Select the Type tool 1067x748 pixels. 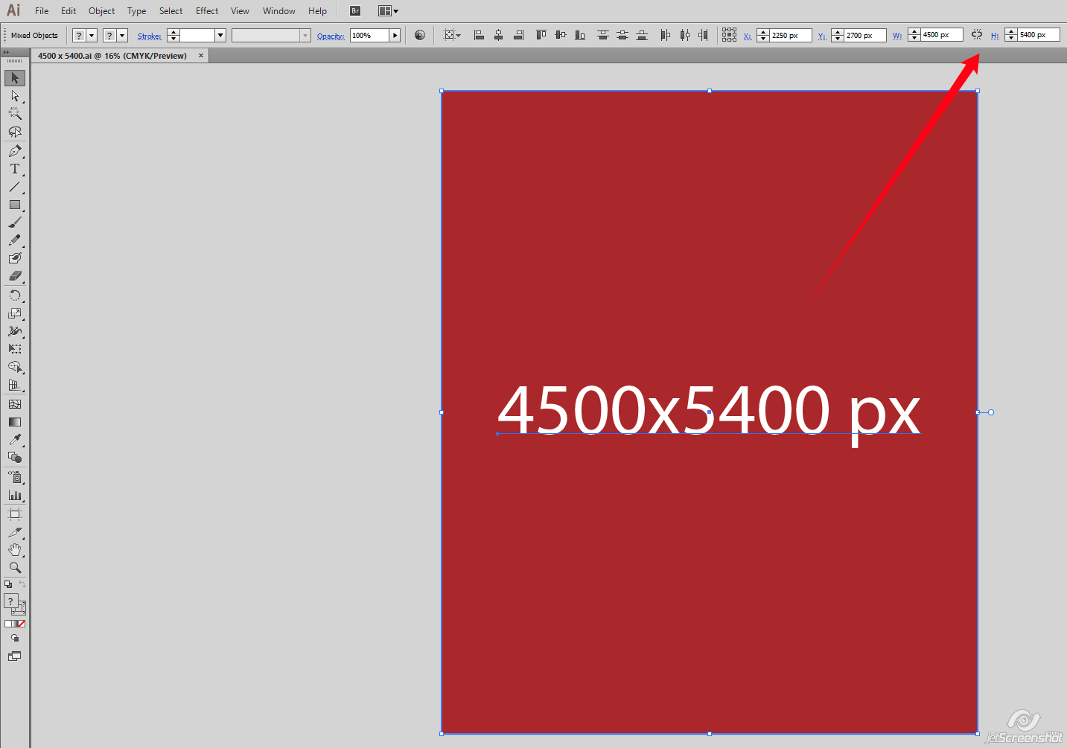tap(15, 169)
